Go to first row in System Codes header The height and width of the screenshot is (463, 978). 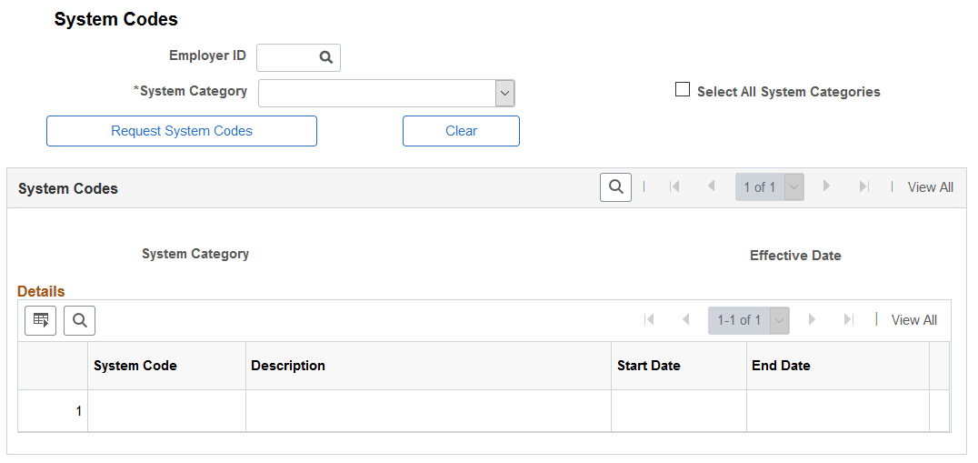click(x=674, y=186)
